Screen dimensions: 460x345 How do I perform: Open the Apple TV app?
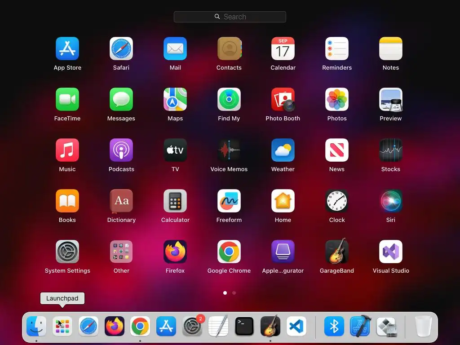click(175, 150)
